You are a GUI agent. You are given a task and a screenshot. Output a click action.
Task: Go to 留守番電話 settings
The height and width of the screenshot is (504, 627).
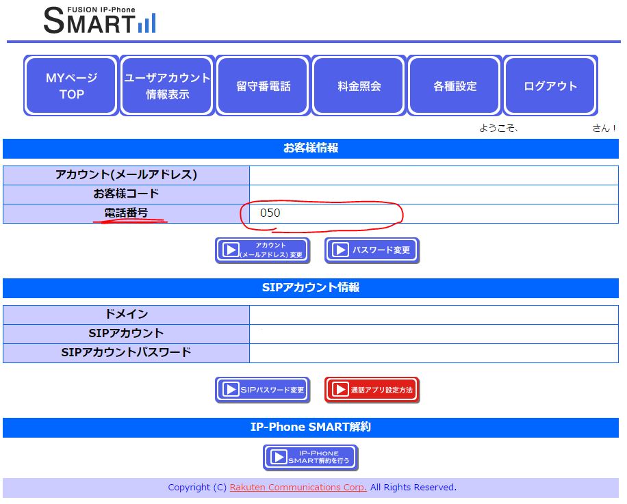pyautogui.click(x=263, y=85)
